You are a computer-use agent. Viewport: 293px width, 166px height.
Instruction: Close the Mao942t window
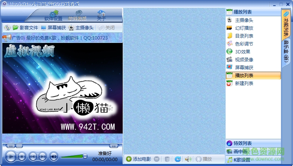(288, 4)
